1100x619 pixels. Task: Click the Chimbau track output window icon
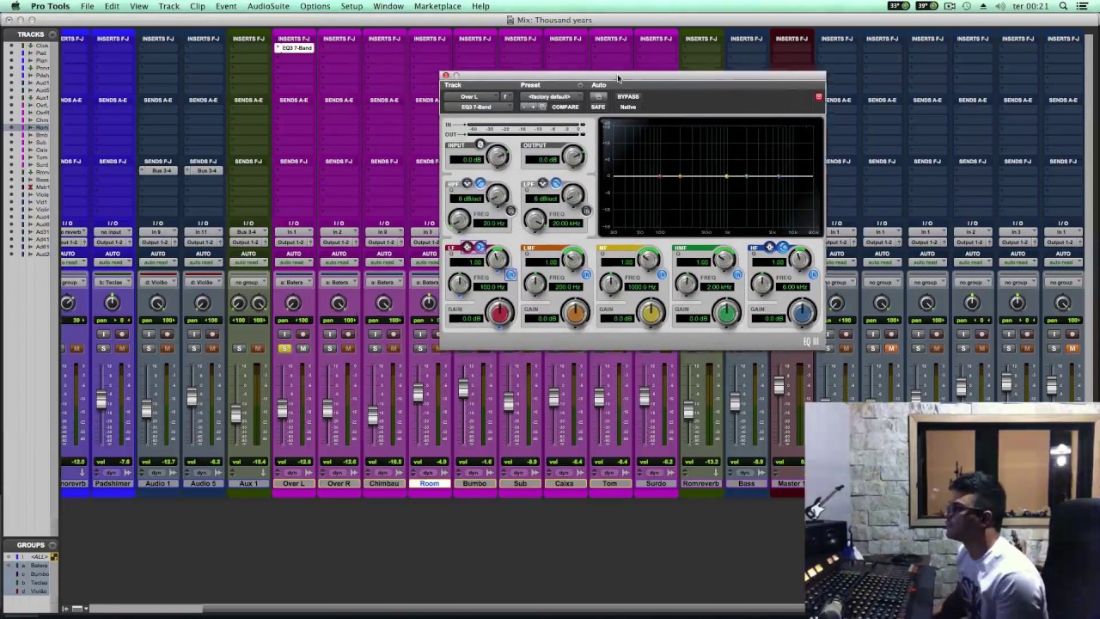pyautogui.click(x=400, y=242)
